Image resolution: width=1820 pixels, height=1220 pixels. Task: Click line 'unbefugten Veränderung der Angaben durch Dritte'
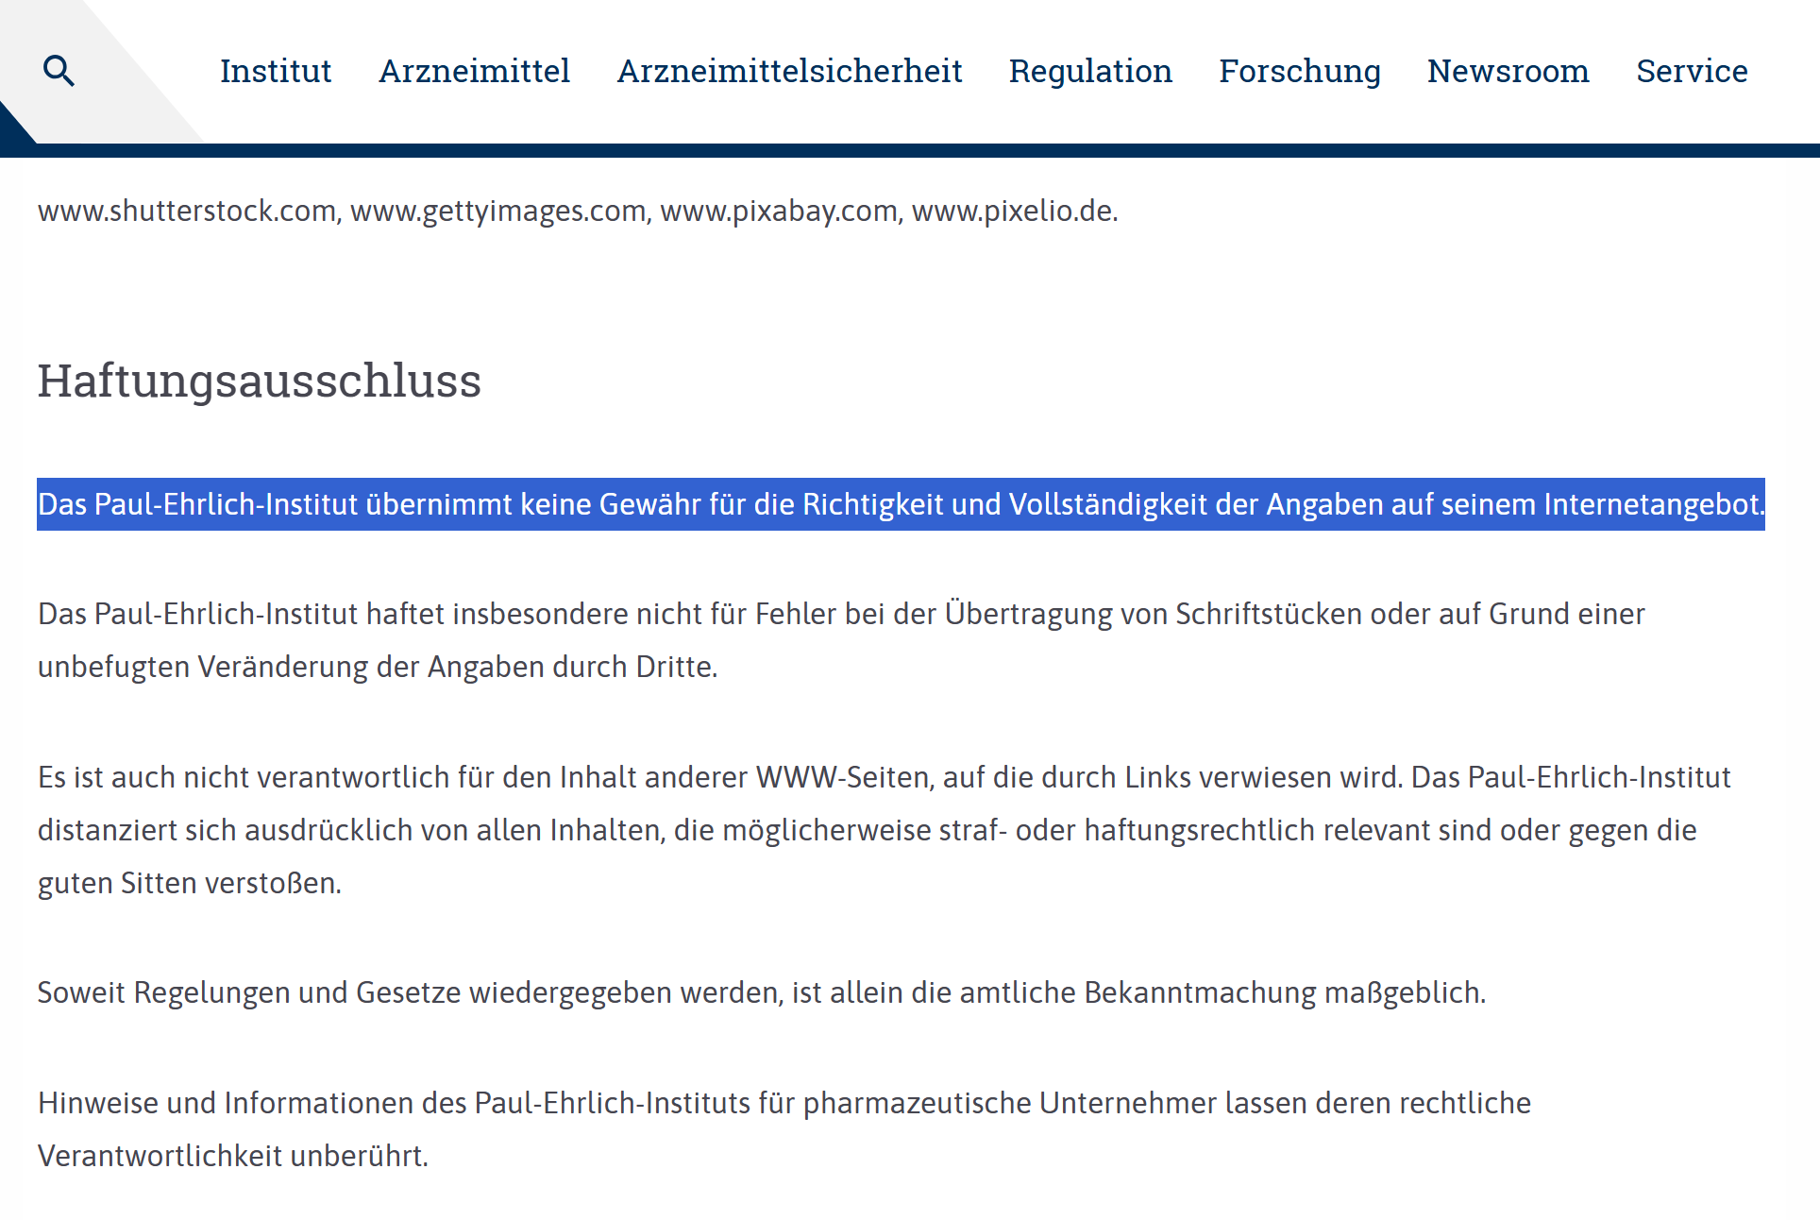point(378,667)
